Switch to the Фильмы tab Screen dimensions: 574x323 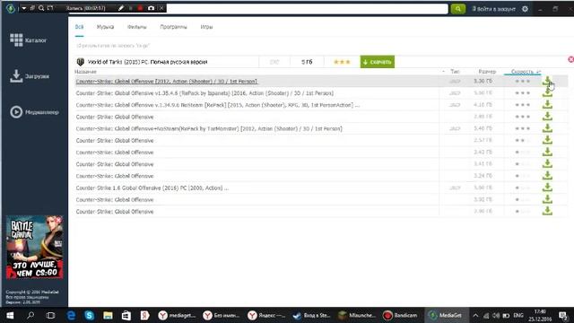tap(137, 27)
